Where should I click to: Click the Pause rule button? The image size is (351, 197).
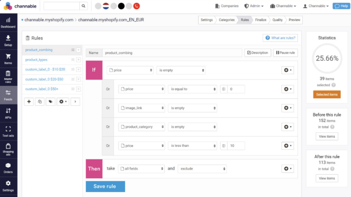pyautogui.click(x=286, y=53)
